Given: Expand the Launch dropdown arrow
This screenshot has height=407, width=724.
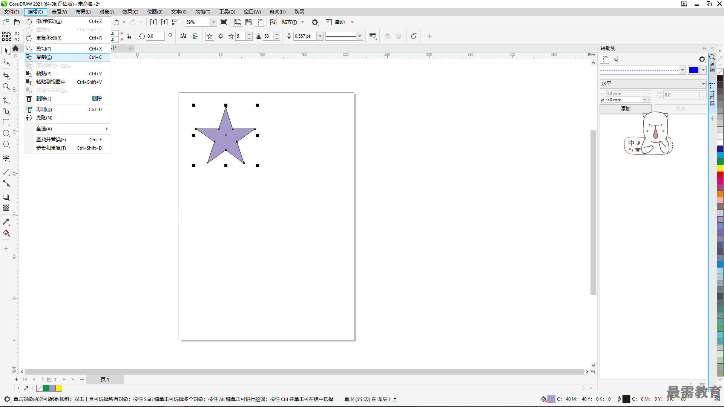Looking at the screenshot, I should tap(352, 22).
